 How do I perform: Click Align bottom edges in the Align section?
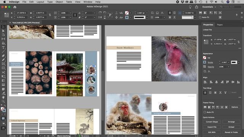(x=238, y=82)
